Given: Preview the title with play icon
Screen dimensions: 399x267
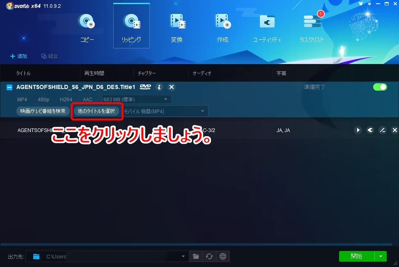Looking at the screenshot, I should point(358,130).
